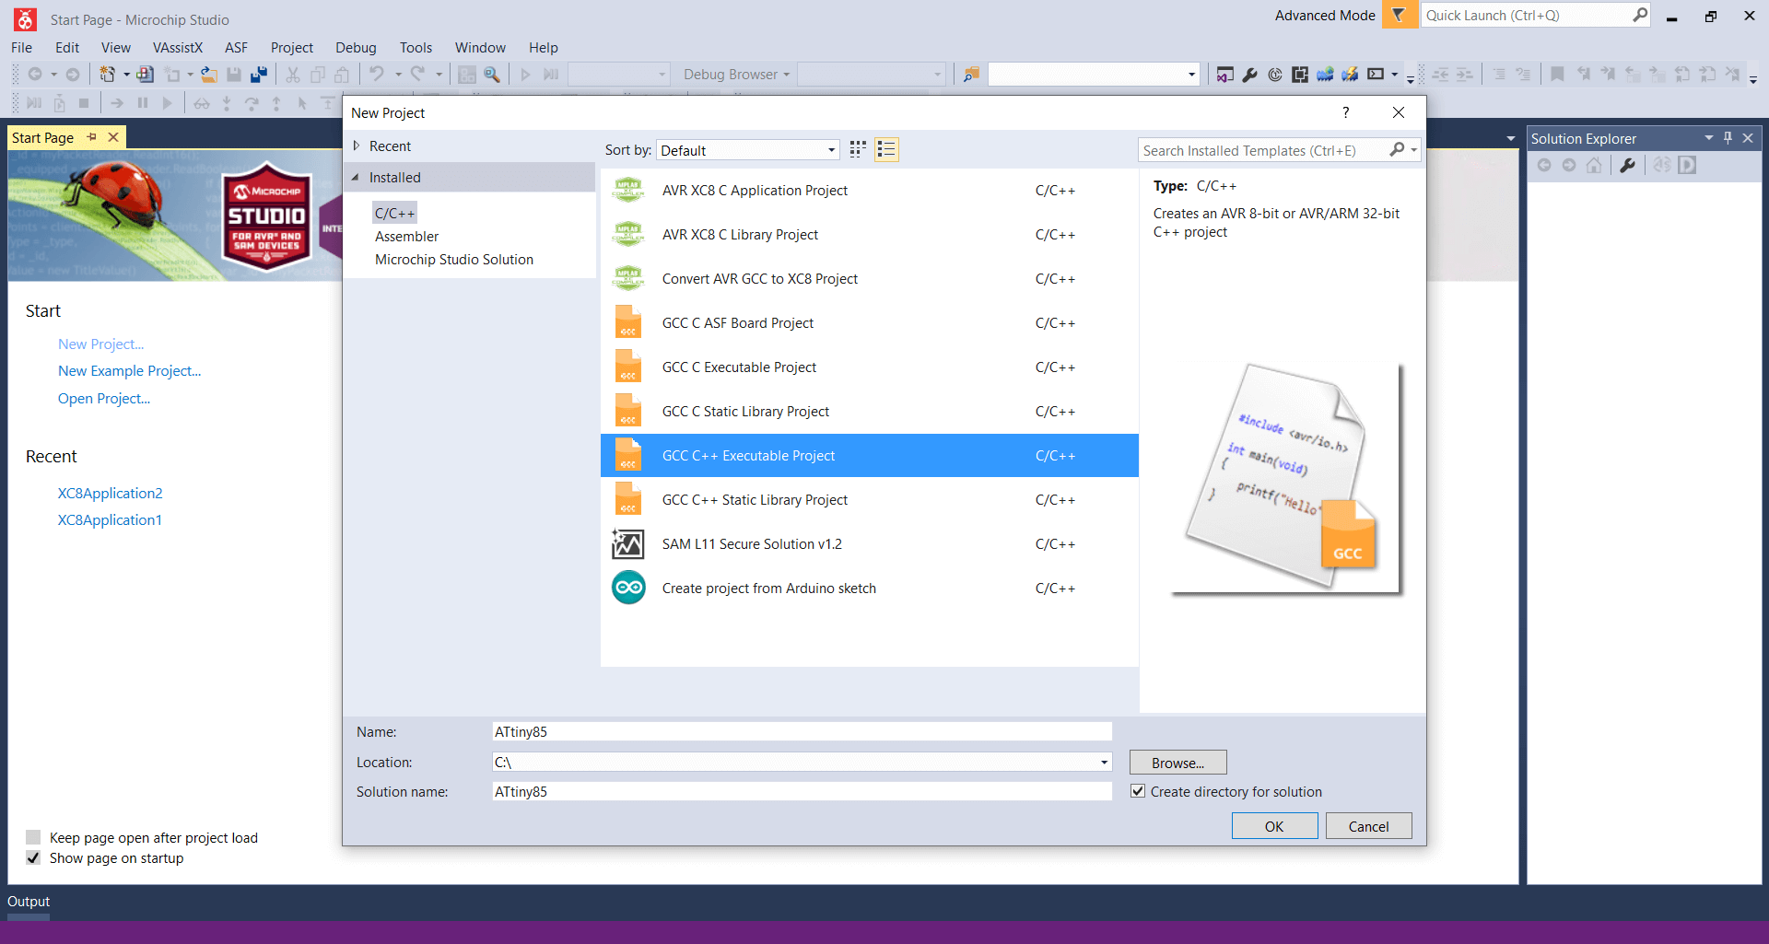Pin the Start Page tab
This screenshot has width=1769, height=944.
[x=91, y=137]
